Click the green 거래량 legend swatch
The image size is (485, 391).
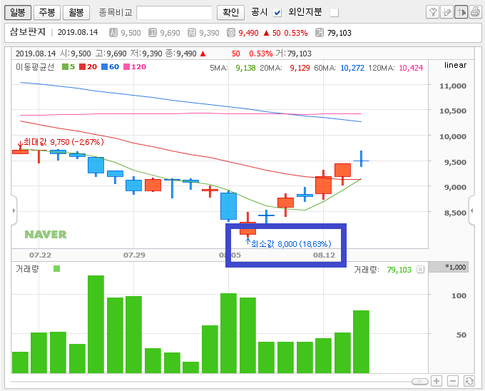(x=56, y=268)
